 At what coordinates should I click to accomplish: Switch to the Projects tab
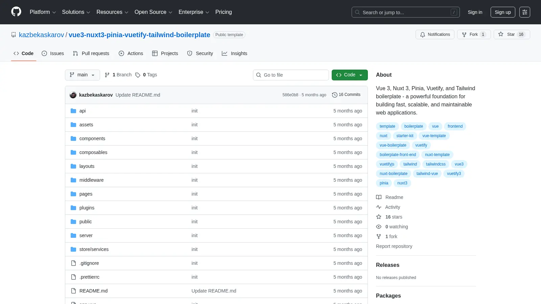coord(165,53)
